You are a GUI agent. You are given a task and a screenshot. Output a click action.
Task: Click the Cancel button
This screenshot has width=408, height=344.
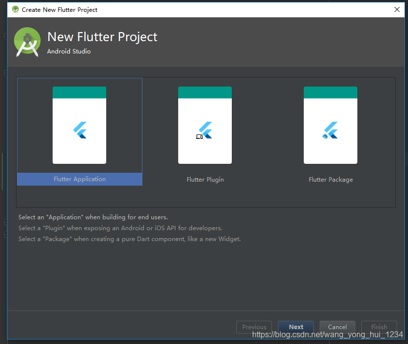point(337,327)
